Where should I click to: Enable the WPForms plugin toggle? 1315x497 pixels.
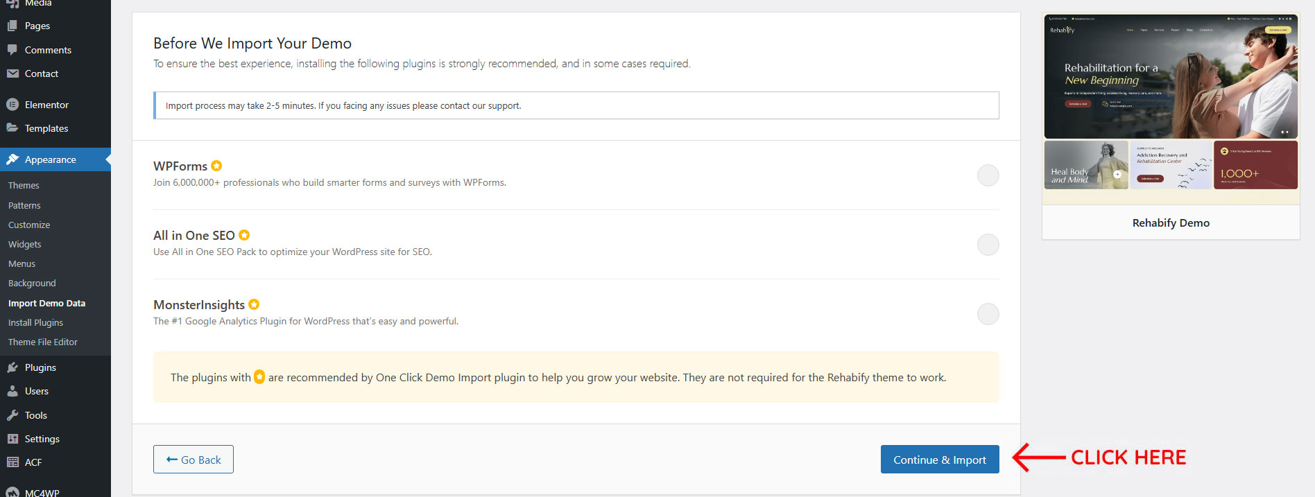pyautogui.click(x=988, y=175)
